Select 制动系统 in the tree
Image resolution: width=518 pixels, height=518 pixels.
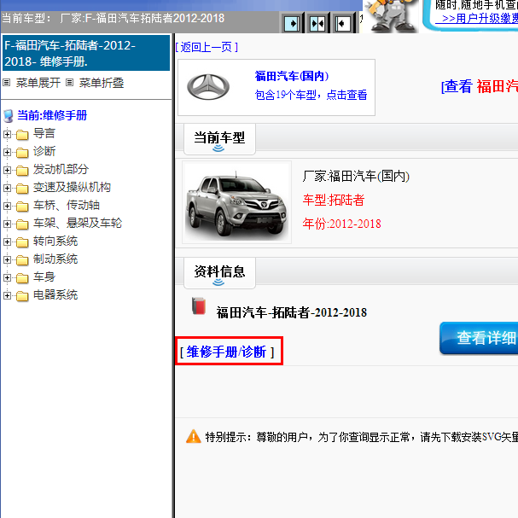click(x=55, y=259)
